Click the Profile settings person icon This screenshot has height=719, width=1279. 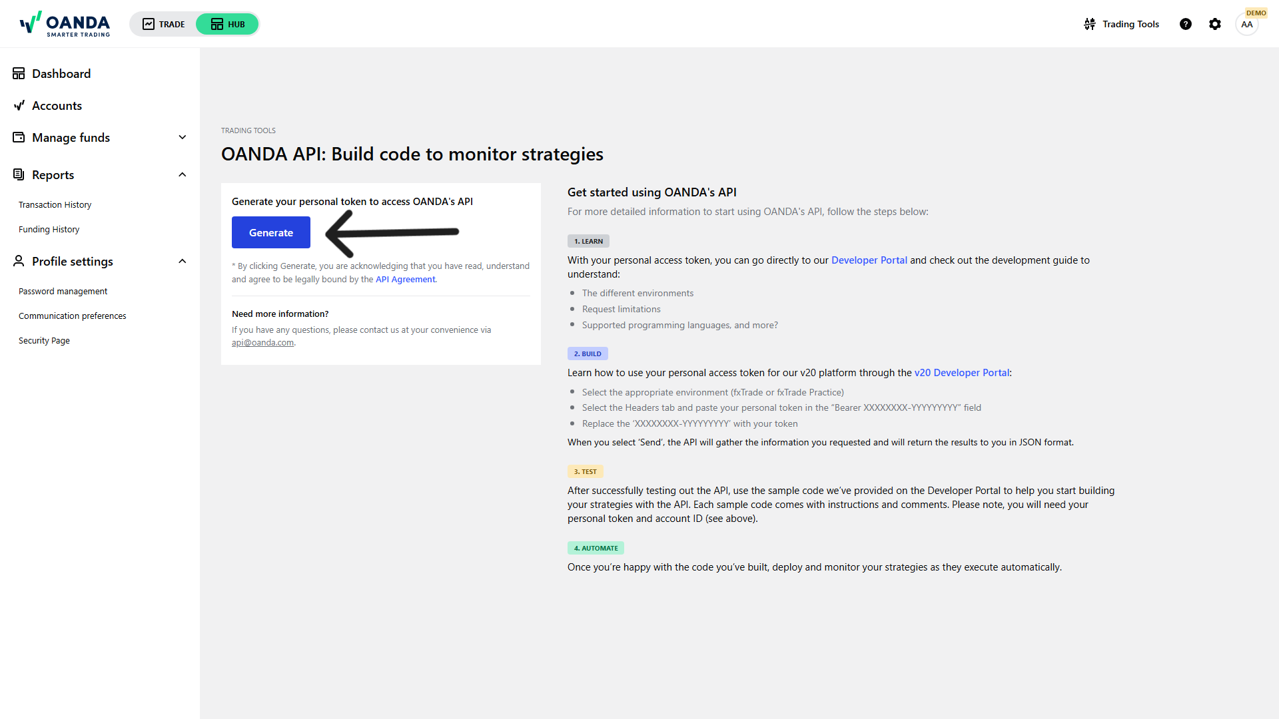click(x=19, y=261)
